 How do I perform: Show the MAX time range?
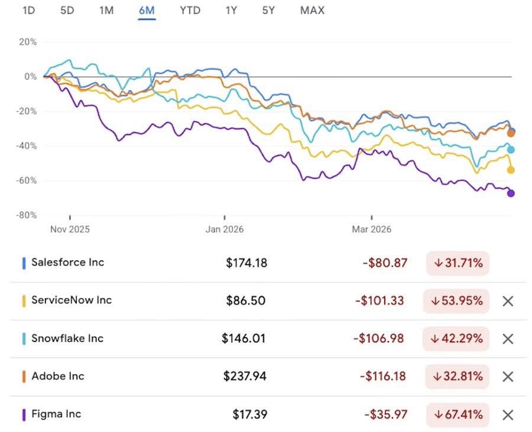click(312, 11)
